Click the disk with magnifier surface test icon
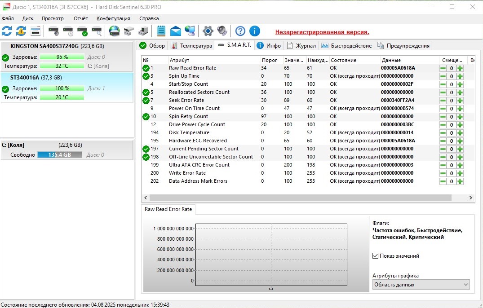Viewport: 483px width, 308px height. [97, 31]
